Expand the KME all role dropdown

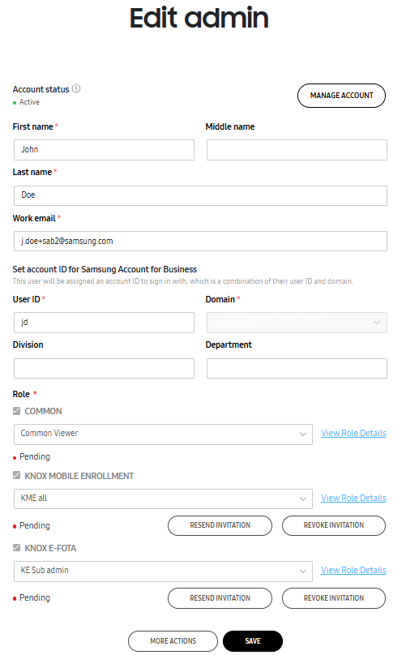pos(163,499)
